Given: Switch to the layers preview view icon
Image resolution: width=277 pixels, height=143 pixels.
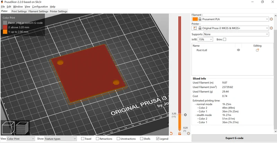Looking at the screenshot, I should (22, 128).
